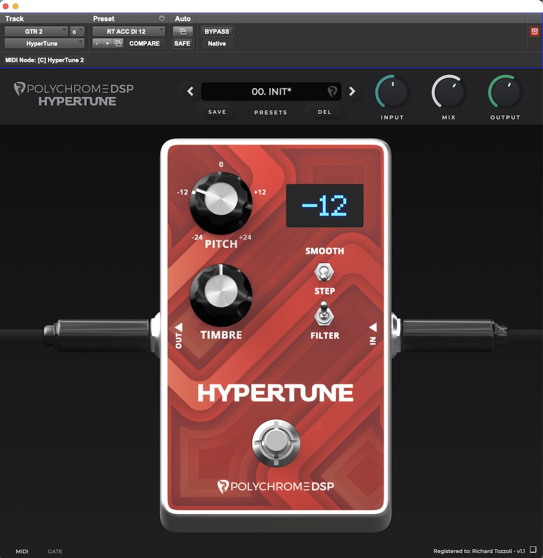Screen dimensions: 543x558
Task: Click the automation mode icon in the Auto section
Action: 182,32
